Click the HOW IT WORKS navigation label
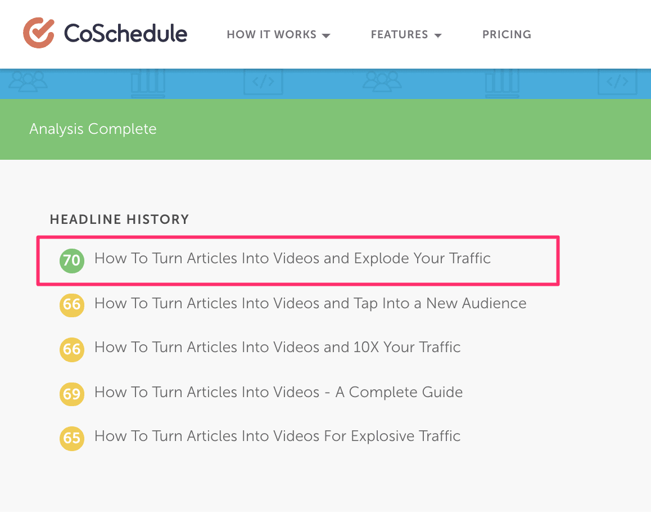651x513 pixels. pos(271,34)
